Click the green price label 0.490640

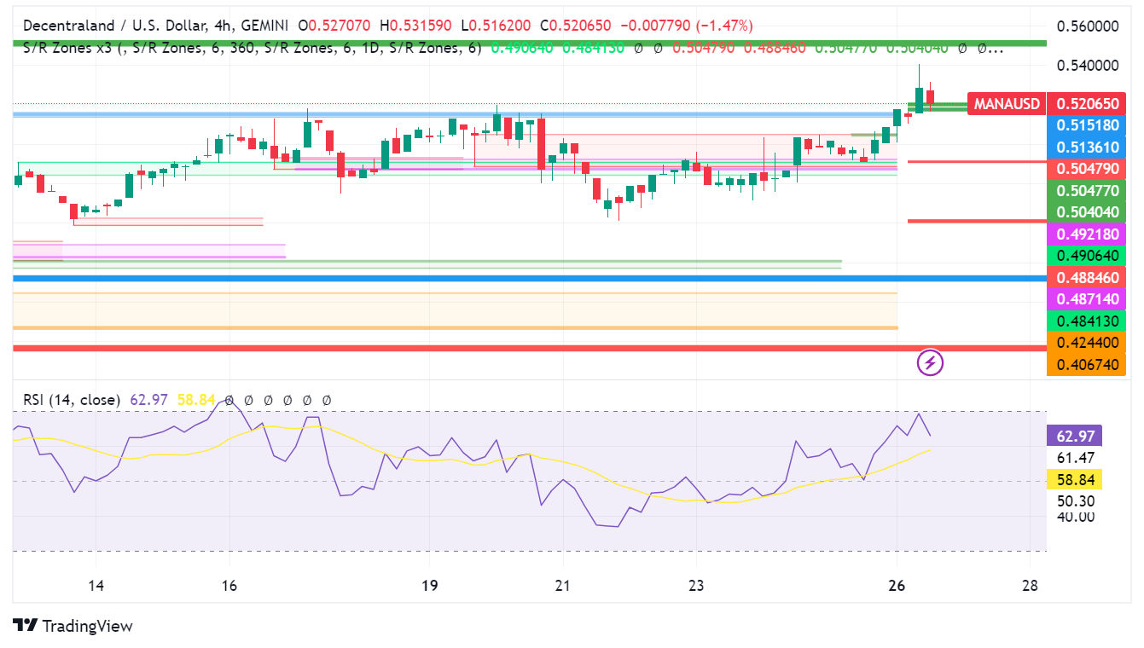point(1088,256)
